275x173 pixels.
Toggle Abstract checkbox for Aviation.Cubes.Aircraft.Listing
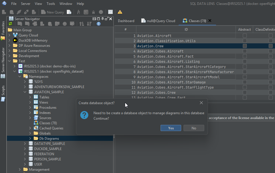click(x=245, y=61)
